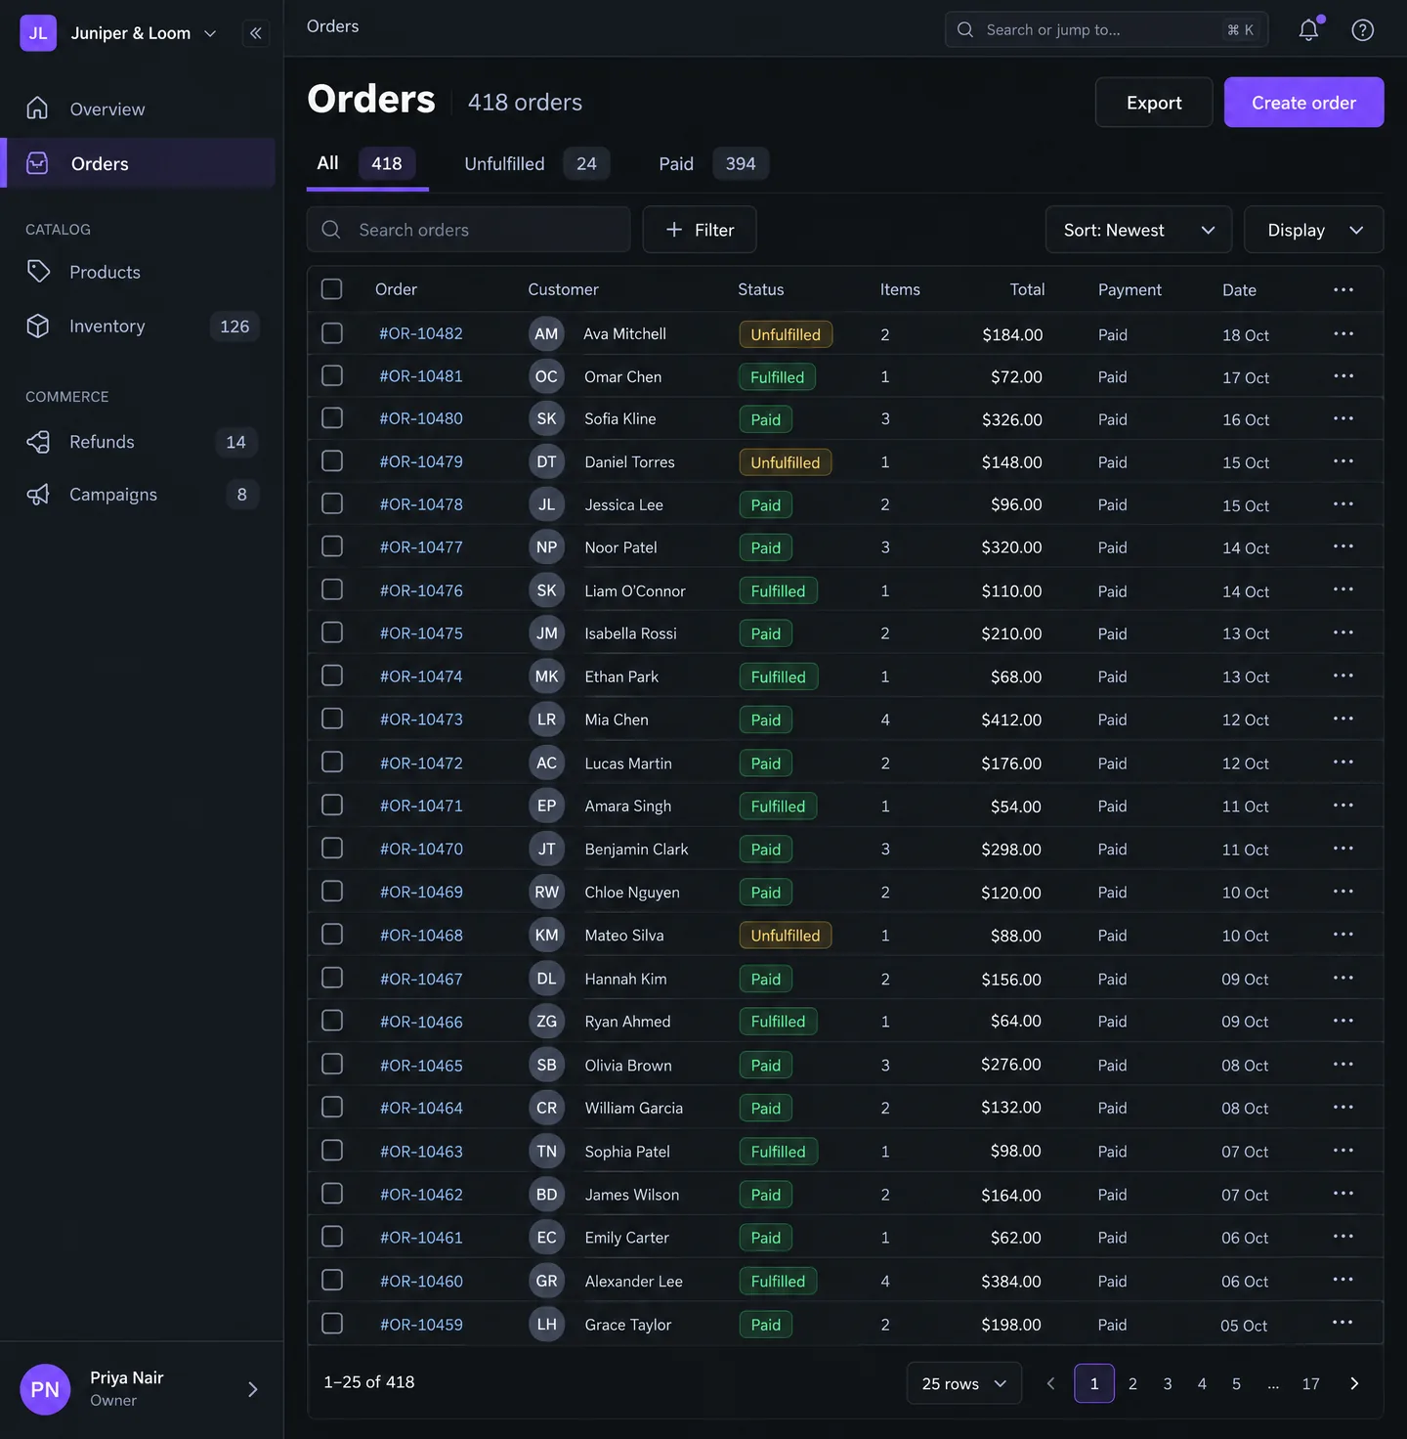Click the Overview home icon
Image resolution: width=1407 pixels, height=1439 pixels.
pos(37,109)
